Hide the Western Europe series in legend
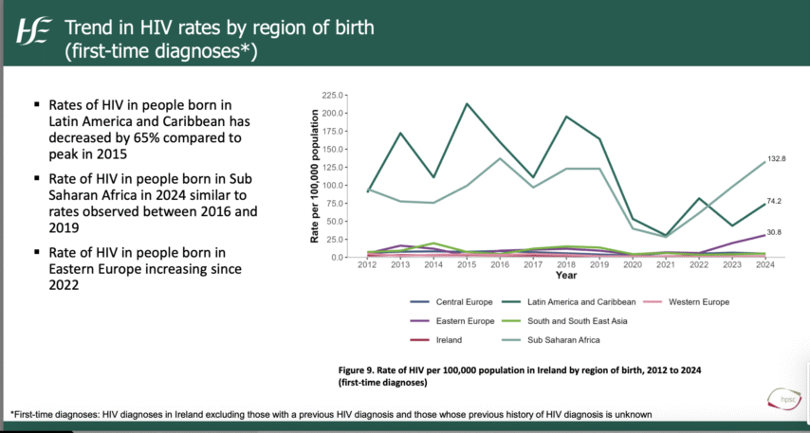Screen dimensions: 810x433 coord(695,301)
